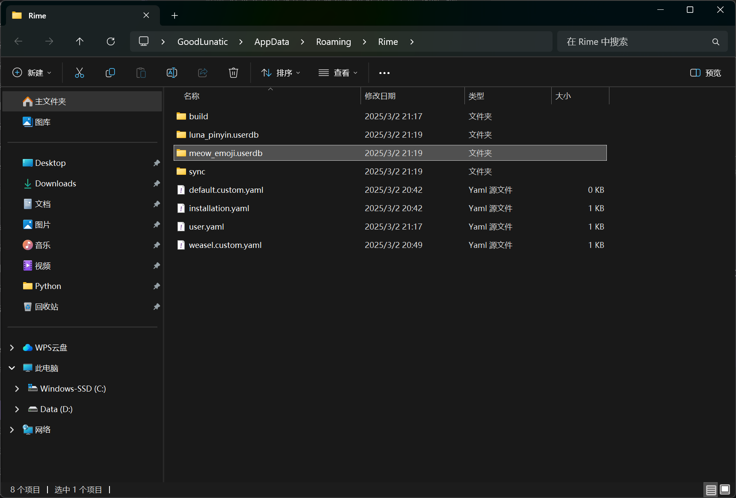Expand Windows-SSD (C:) drive node

17,389
